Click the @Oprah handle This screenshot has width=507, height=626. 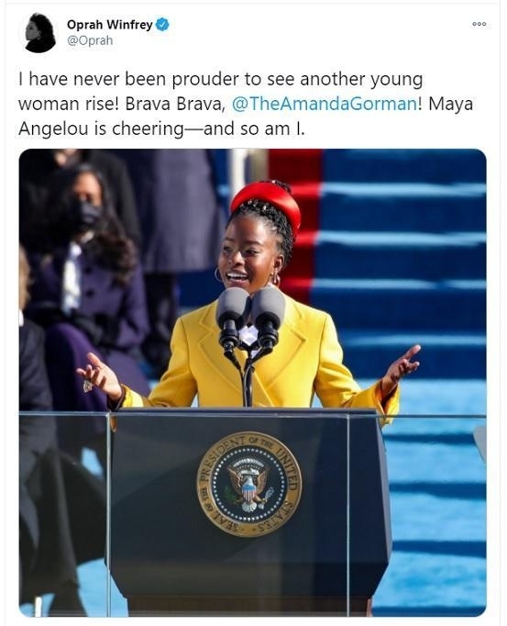pos(90,40)
